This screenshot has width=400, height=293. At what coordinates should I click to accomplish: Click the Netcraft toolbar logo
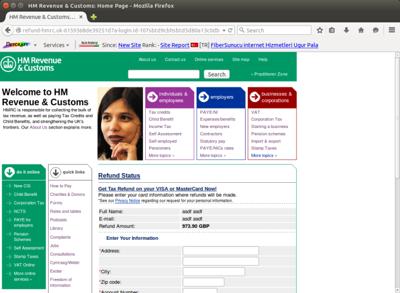[17, 45]
